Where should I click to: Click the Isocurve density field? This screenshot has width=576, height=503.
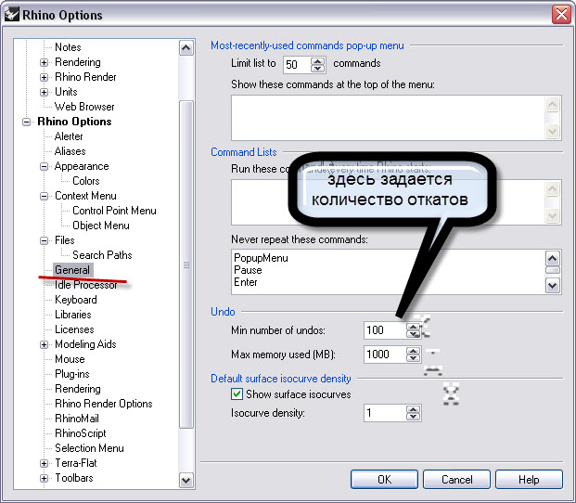385,413
